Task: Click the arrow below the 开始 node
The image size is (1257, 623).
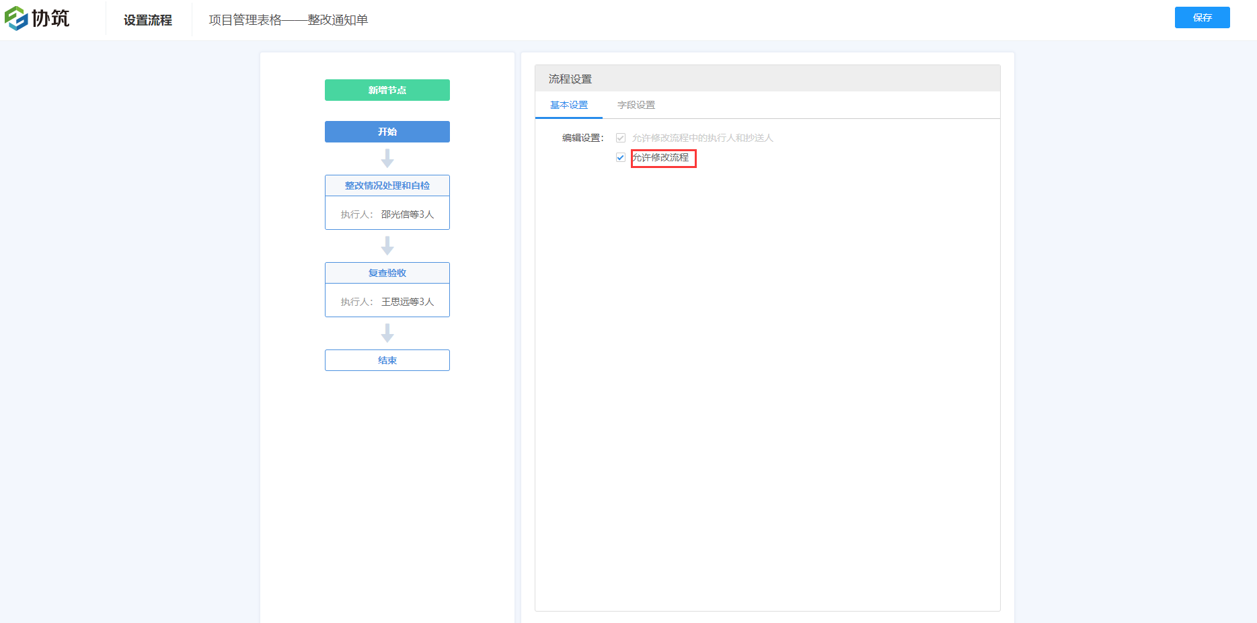Action: pyautogui.click(x=387, y=159)
